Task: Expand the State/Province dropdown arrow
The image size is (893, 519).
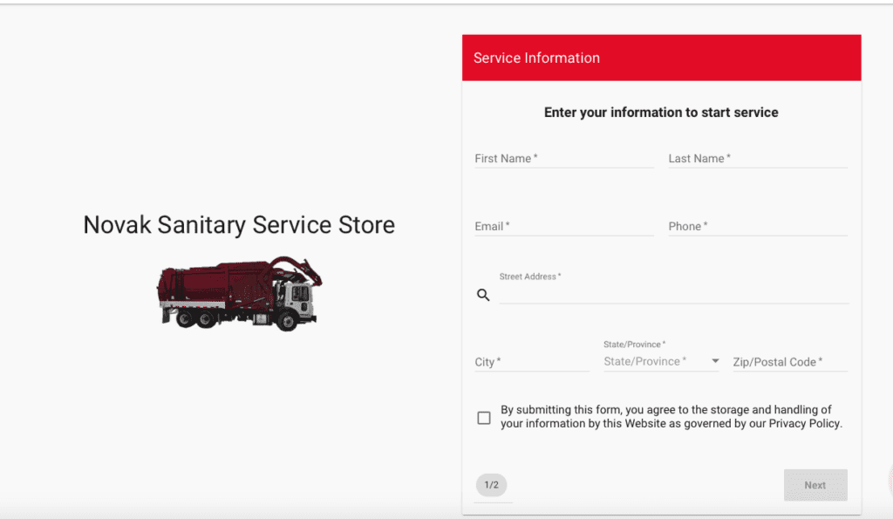Action: click(715, 361)
